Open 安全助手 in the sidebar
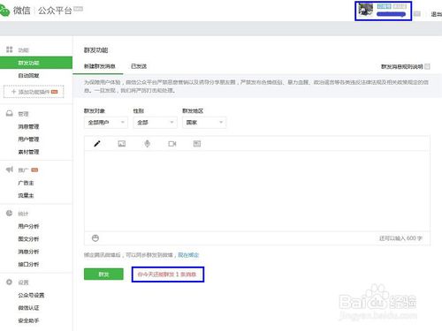Screen dimensions: 442x331 [x=28, y=320]
